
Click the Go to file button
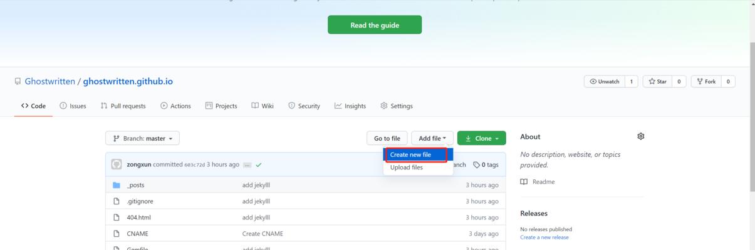coord(387,138)
